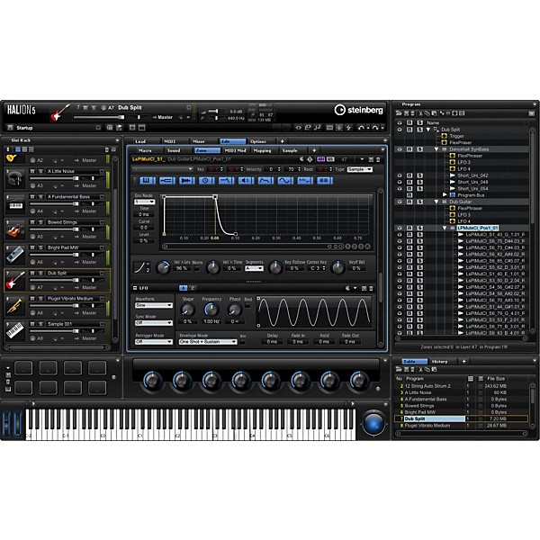
Task: Select the Flugel Vibrato Medium slot
Action: (x=57, y=306)
